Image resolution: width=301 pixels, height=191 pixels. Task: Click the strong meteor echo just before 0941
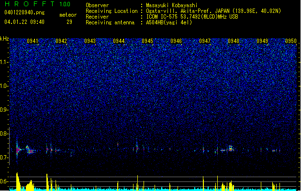[18, 150]
